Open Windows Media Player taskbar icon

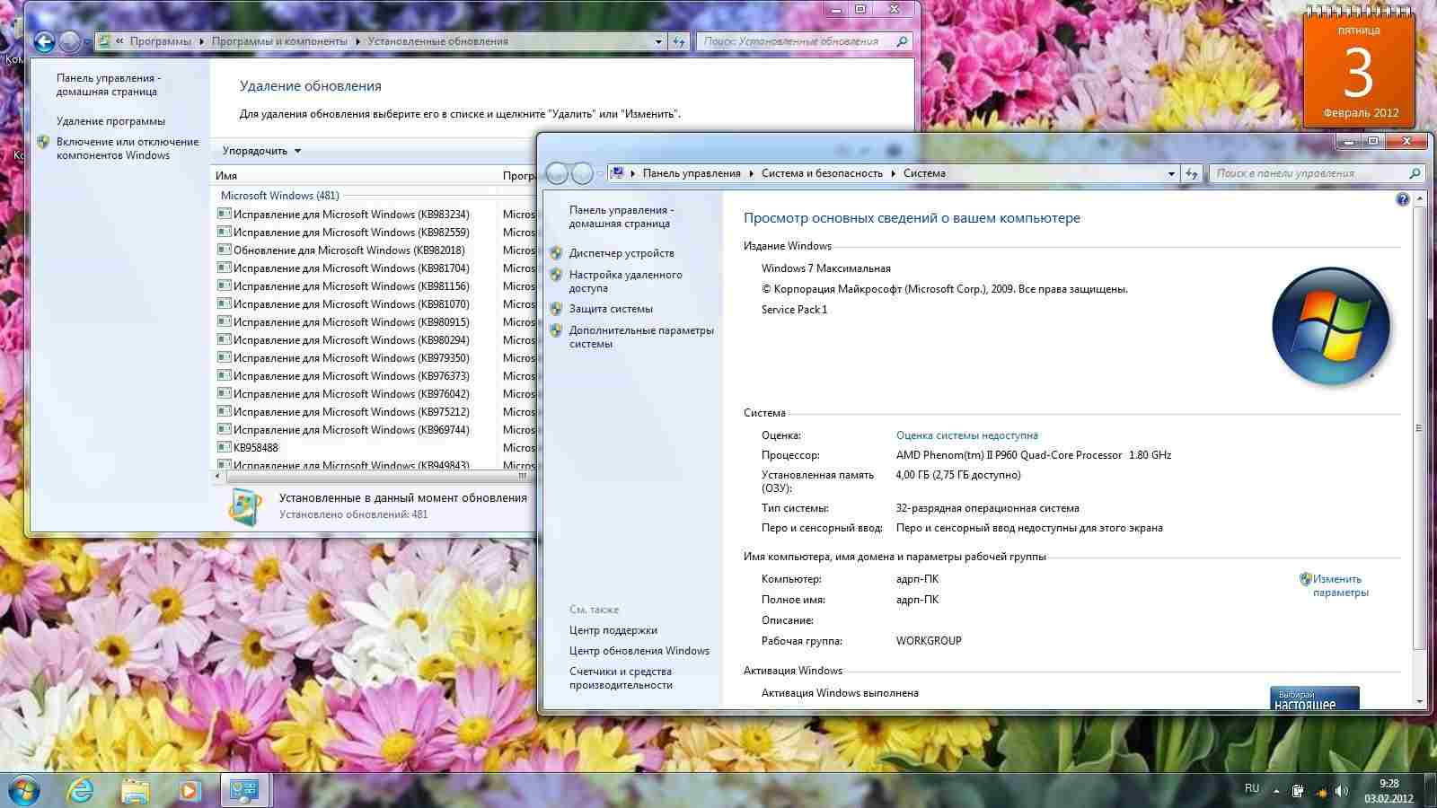pos(189,790)
